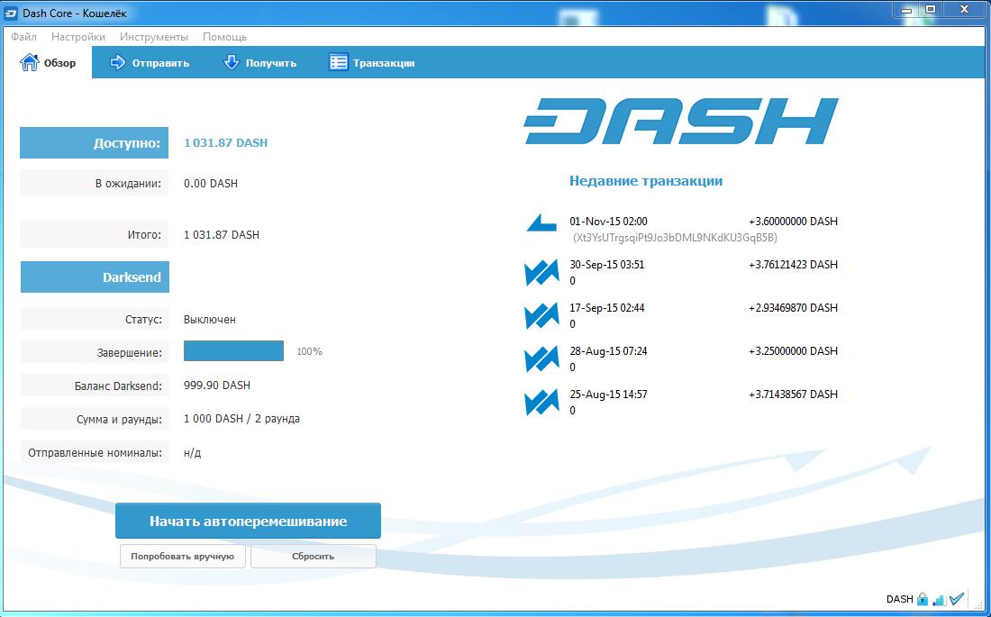Viewport: 991px width, 617px height.
Task: Select the Доступно balance value in blue
Action: coord(225,143)
